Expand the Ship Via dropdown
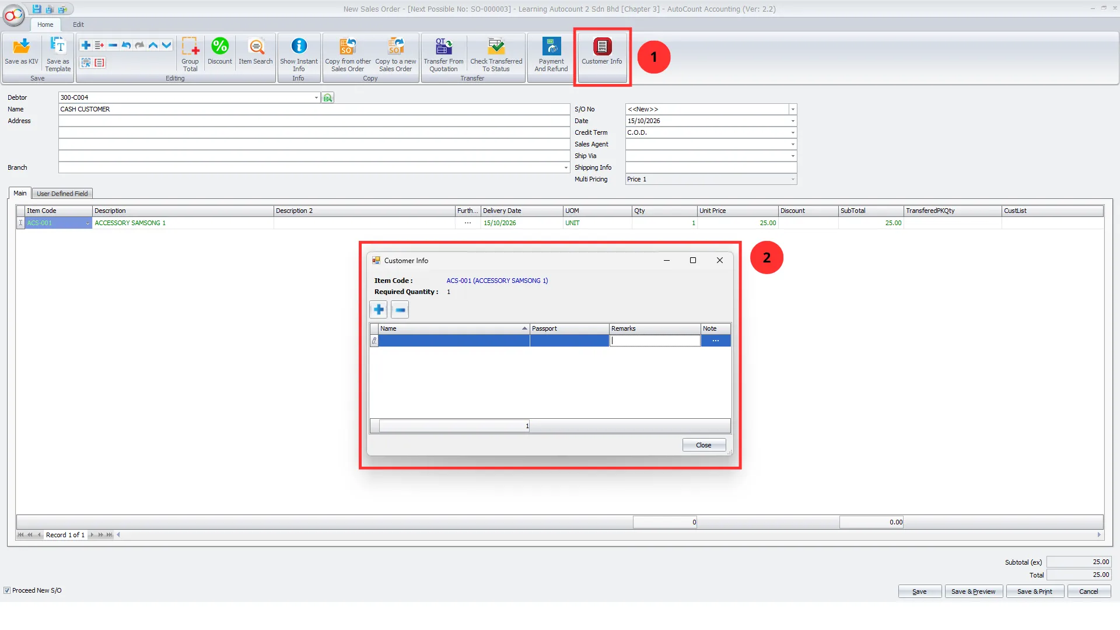This screenshot has height=630, width=1120. coord(793,156)
